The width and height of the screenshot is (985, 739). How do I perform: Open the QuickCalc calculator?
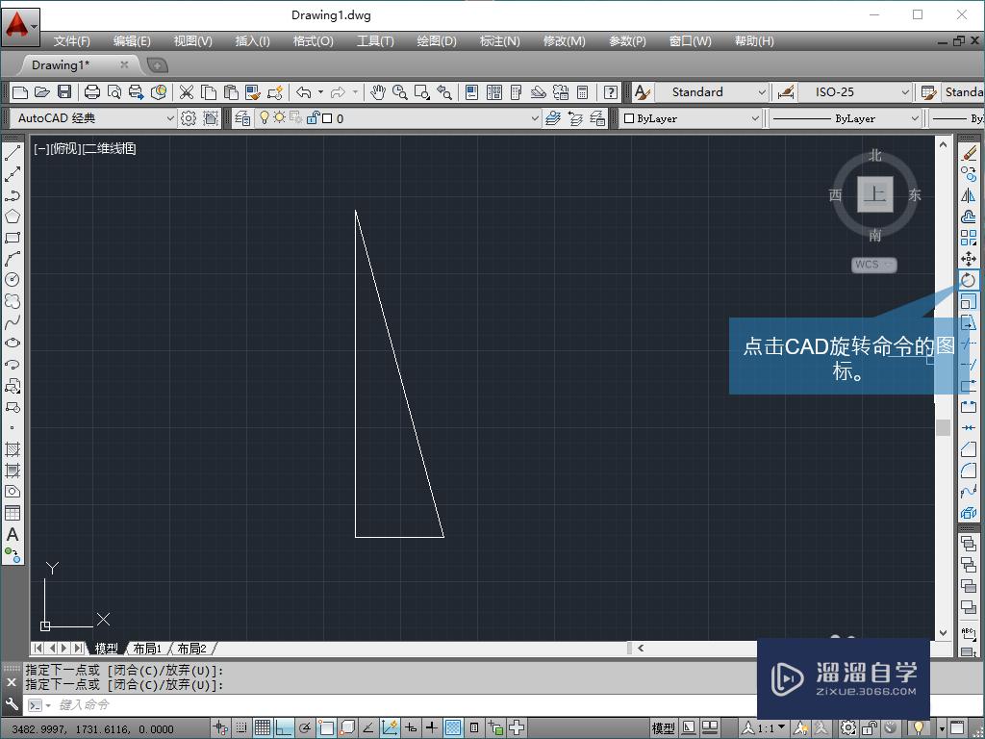coord(582,92)
